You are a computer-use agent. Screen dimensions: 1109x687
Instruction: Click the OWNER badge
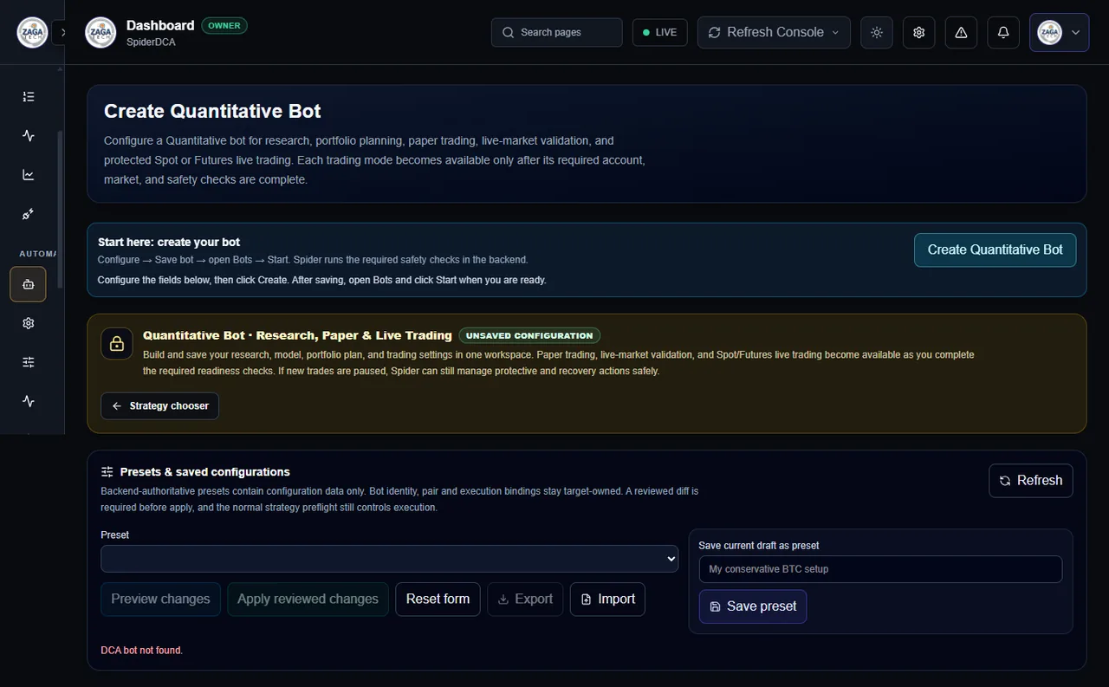[224, 25]
